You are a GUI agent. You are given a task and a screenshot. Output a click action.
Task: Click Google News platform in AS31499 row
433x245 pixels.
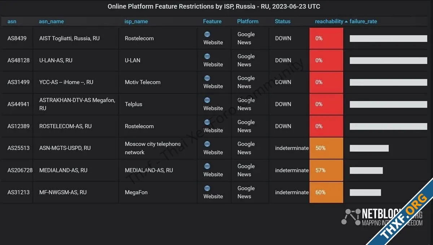(x=246, y=82)
